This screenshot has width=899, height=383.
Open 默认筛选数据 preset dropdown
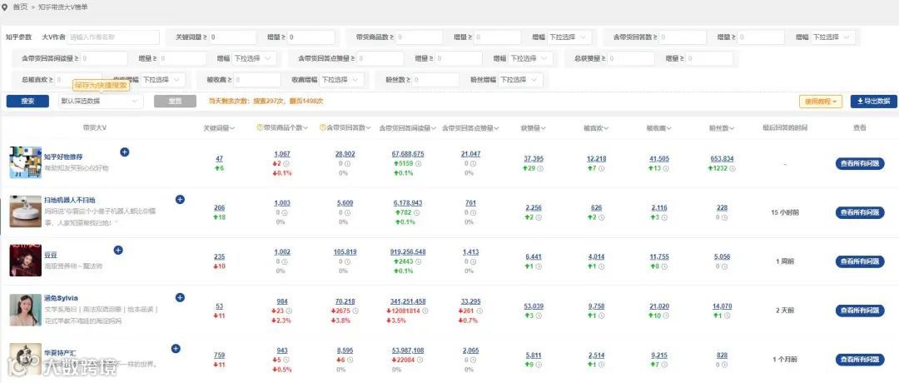click(101, 101)
